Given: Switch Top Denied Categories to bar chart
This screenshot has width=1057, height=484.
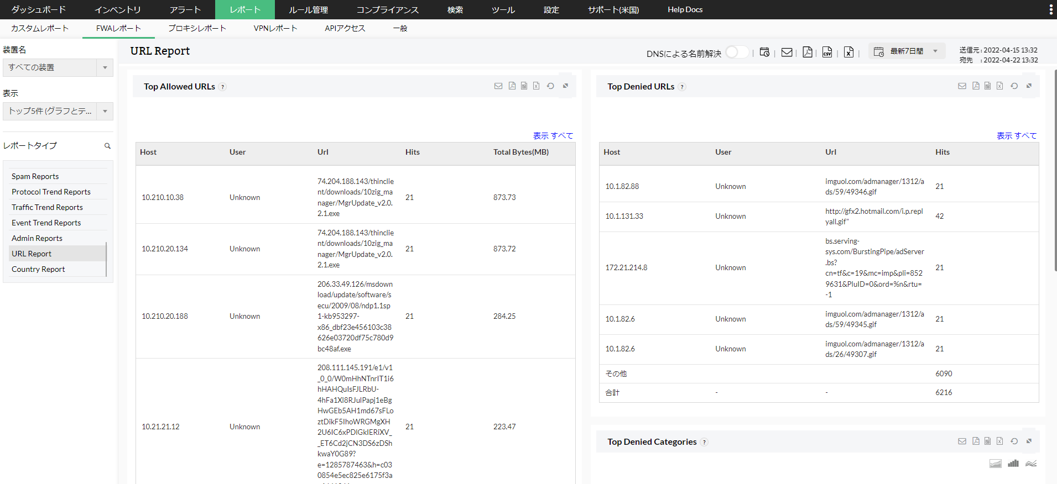Looking at the screenshot, I should point(1013,464).
